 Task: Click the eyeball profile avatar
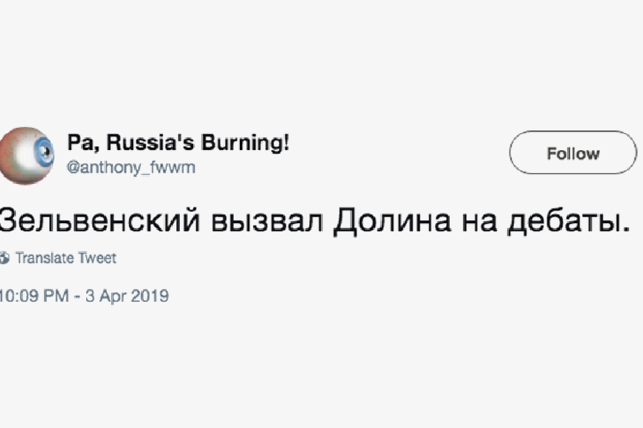26,155
